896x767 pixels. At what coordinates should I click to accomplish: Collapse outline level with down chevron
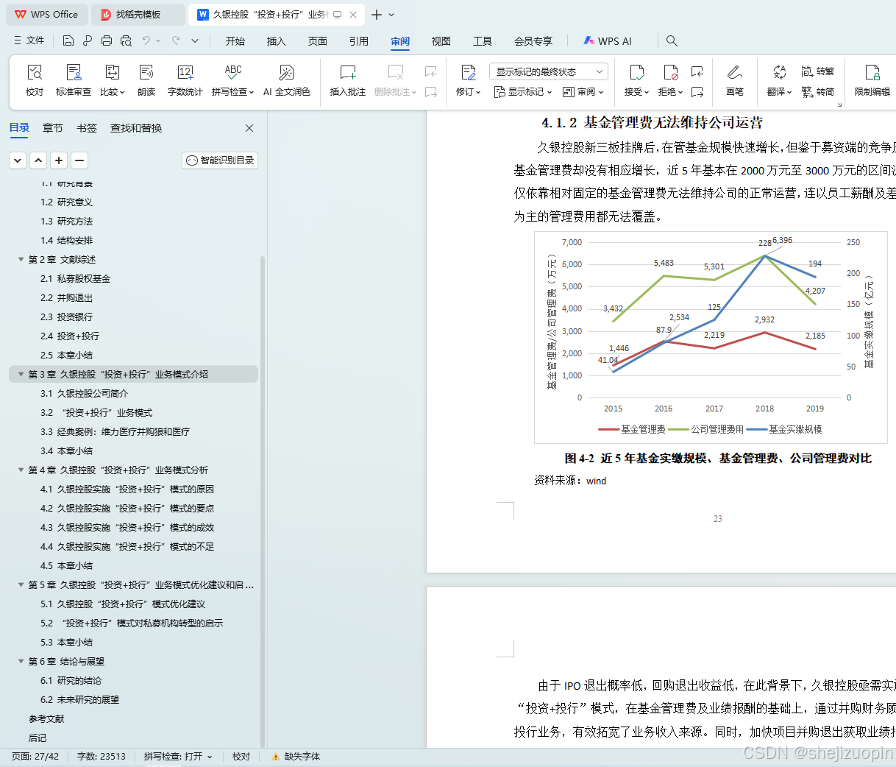(x=18, y=160)
